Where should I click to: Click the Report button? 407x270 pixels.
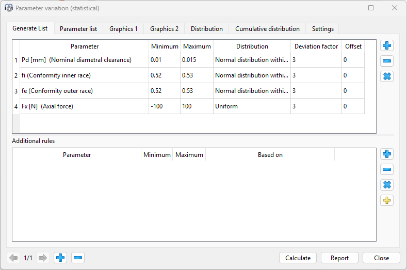tap(339, 258)
